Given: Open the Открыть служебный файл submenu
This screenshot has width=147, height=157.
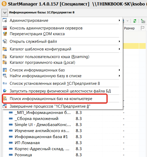Looking at the screenshot, I should coord(62,41).
